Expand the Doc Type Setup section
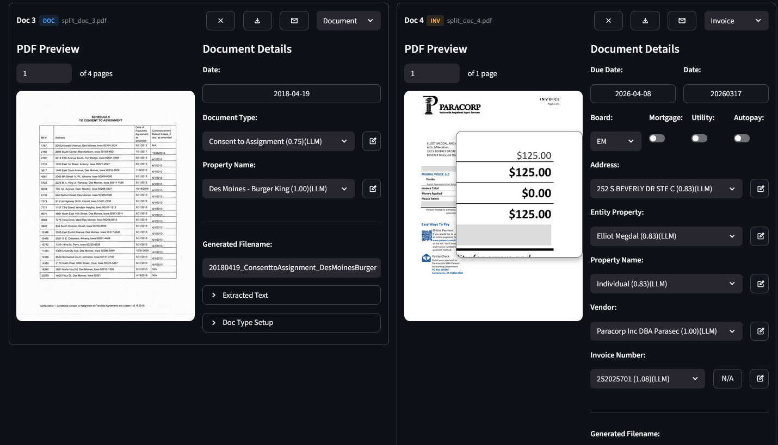The height and width of the screenshot is (445, 778). tap(292, 322)
